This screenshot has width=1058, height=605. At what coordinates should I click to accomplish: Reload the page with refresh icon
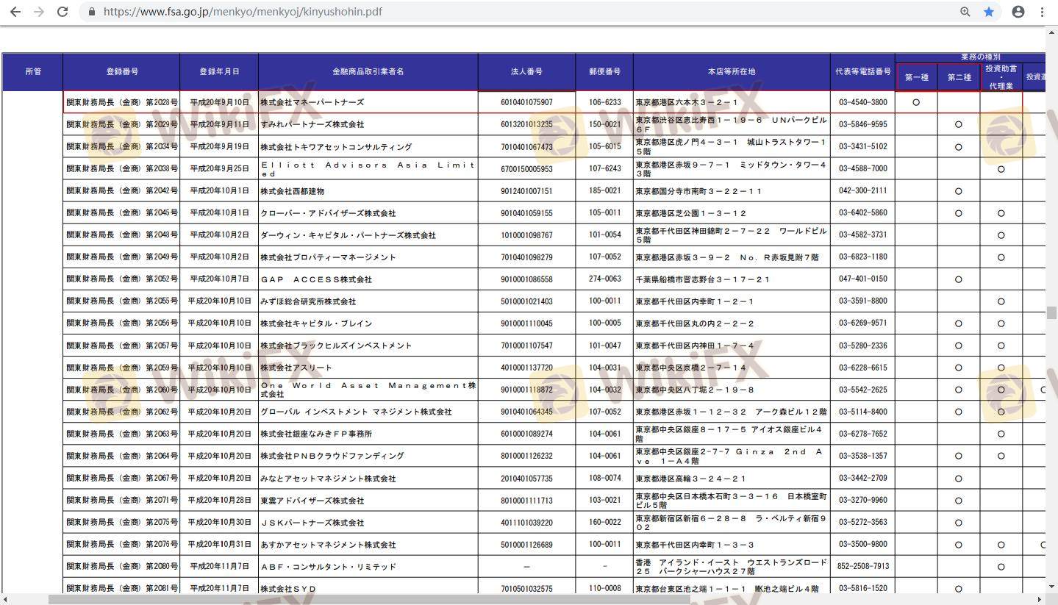coord(62,12)
